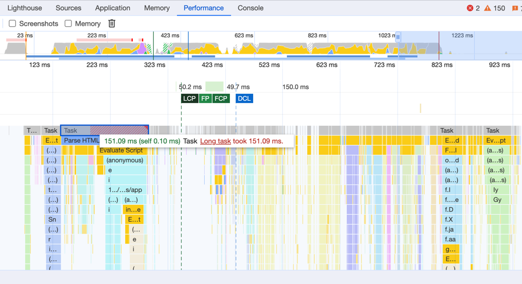Open the Console tab

[x=250, y=8]
